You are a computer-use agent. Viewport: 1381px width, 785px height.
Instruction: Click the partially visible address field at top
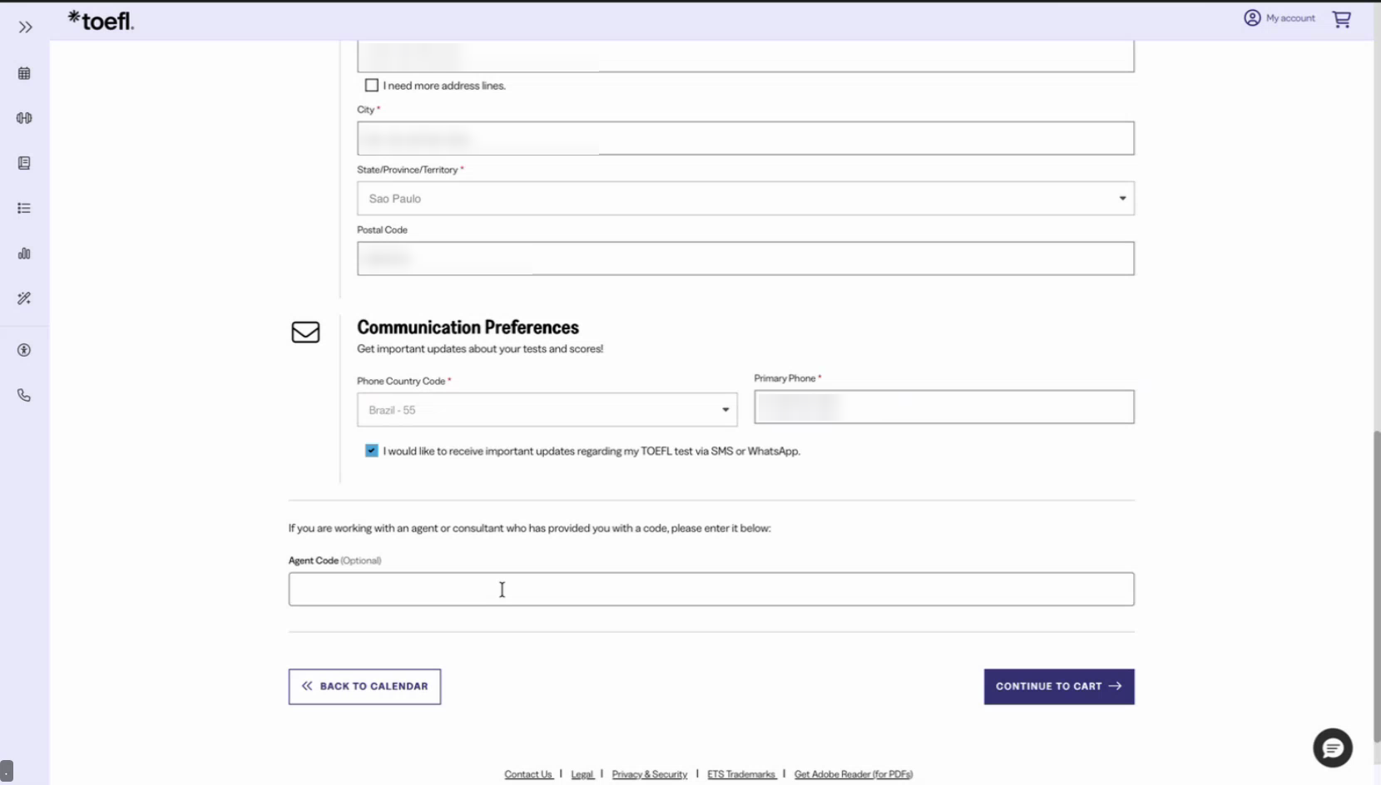pyautogui.click(x=745, y=57)
